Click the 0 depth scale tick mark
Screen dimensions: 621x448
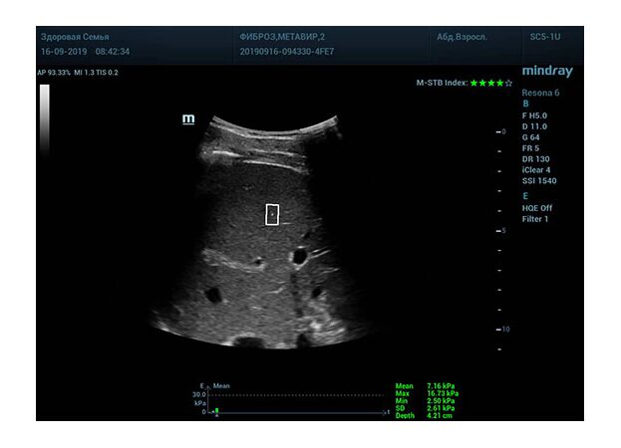[502, 131]
